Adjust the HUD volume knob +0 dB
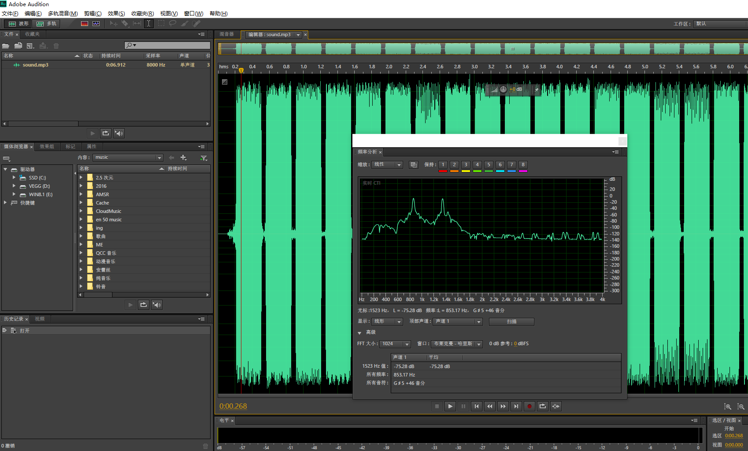The image size is (748, 451). click(503, 89)
